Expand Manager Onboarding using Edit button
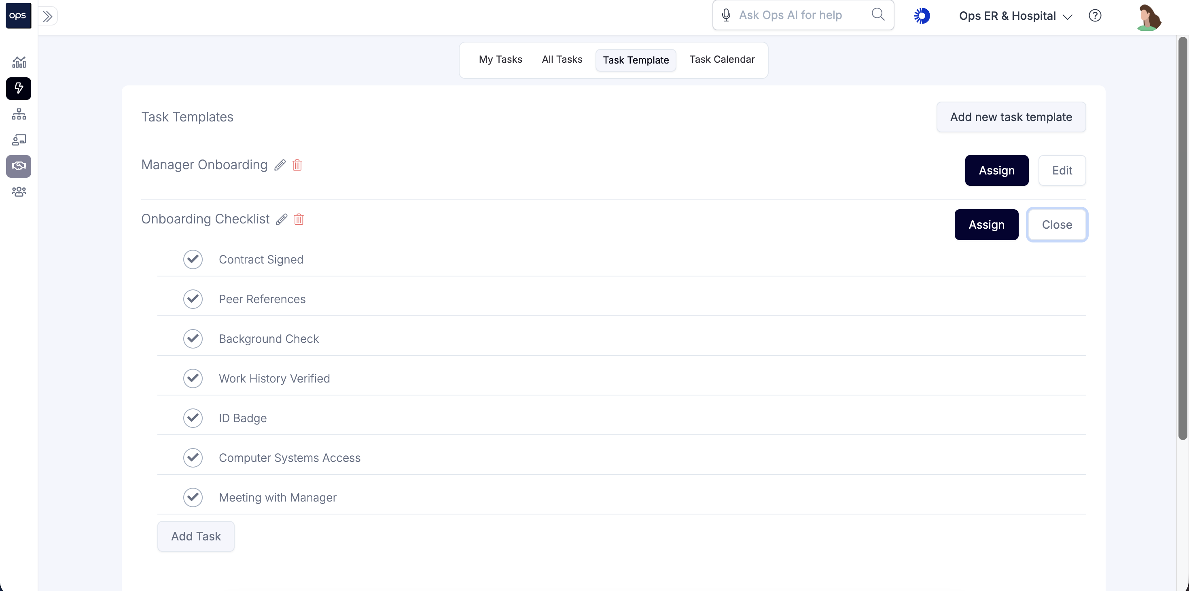Image resolution: width=1189 pixels, height=591 pixels. pyautogui.click(x=1062, y=170)
